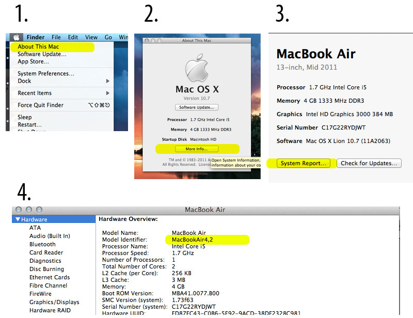Open the Go menu
Viewport: 413px width, 318px height.
[x=108, y=37]
